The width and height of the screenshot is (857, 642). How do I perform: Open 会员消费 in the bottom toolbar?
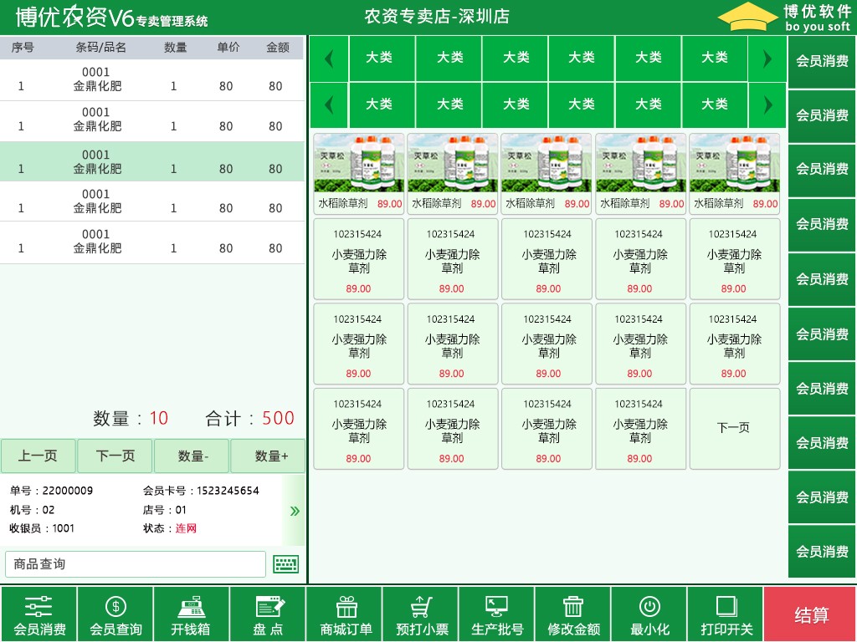[x=38, y=614]
